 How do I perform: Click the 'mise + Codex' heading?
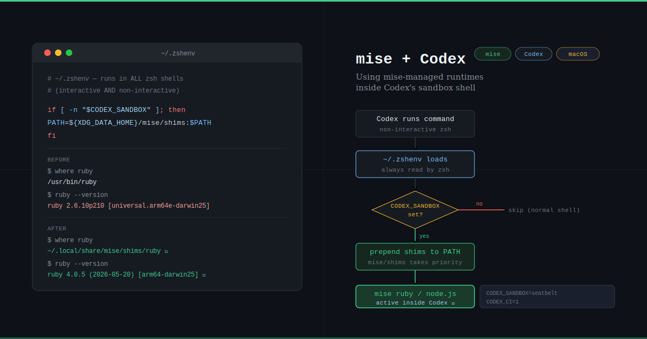click(411, 59)
